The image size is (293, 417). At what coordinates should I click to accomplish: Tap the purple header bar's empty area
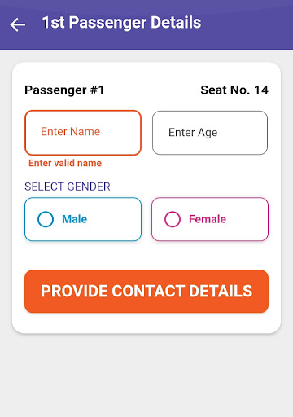[x=247, y=24]
